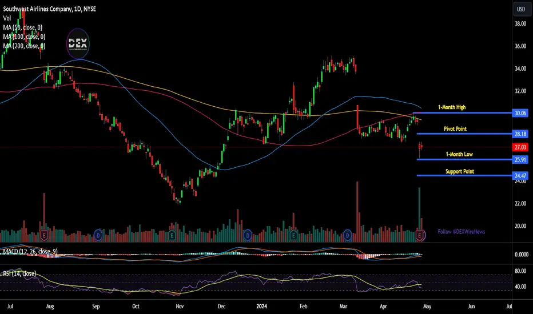Click Dec on the time axis

pyautogui.click(x=222, y=307)
